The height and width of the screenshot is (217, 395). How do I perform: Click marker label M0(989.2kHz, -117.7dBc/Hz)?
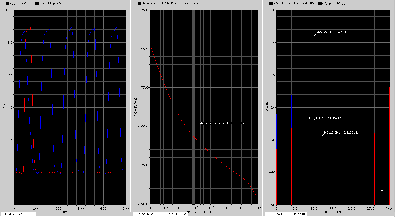(222, 123)
